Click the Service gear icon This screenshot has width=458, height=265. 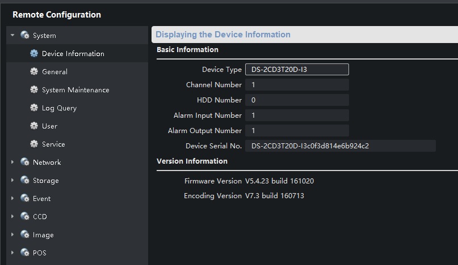(34, 144)
